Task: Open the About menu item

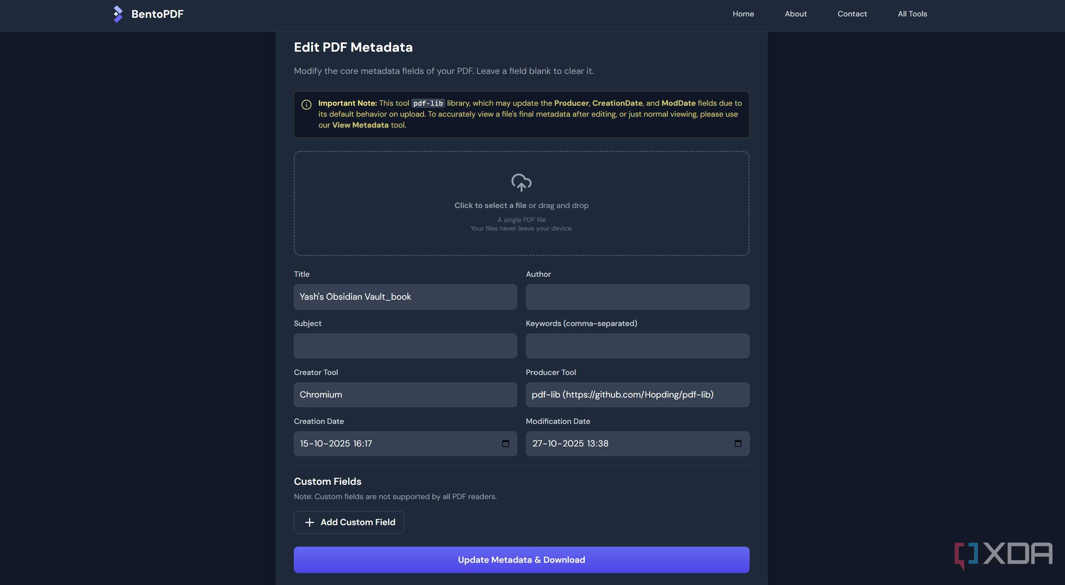Action: tap(795, 14)
